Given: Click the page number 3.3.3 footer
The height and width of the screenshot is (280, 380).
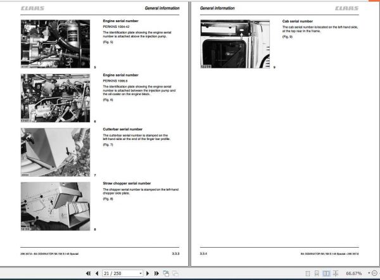Looking at the screenshot, I should click(x=175, y=253).
